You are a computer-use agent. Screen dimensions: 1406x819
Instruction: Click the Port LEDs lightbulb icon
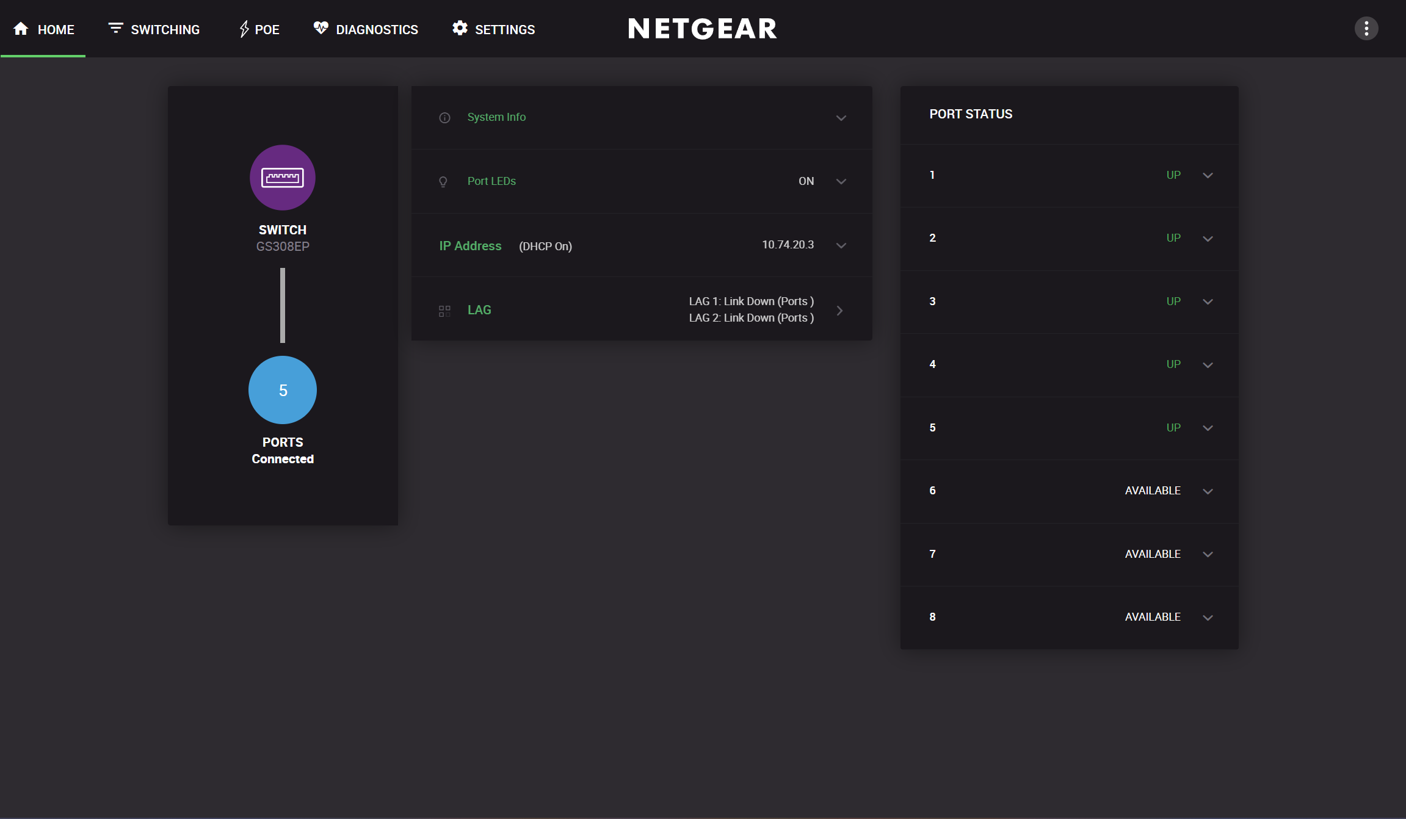tap(443, 182)
